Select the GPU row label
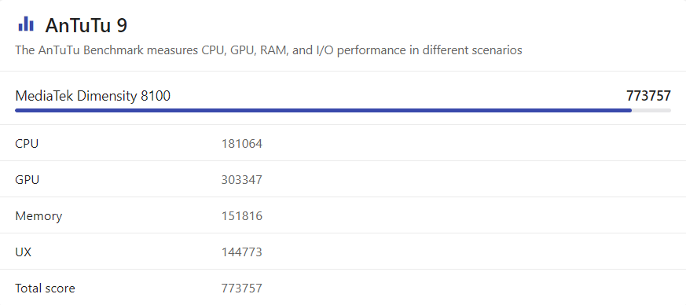 28,180
